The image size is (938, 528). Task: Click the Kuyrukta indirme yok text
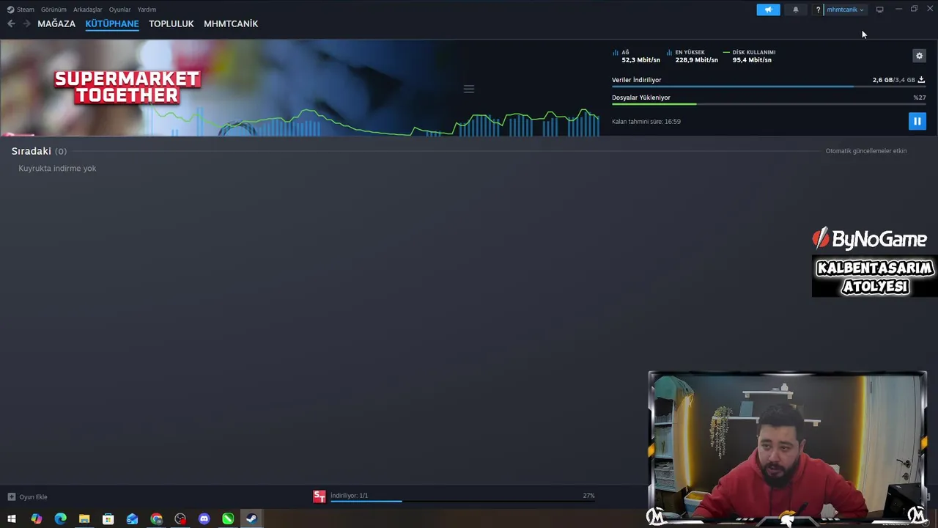(57, 168)
